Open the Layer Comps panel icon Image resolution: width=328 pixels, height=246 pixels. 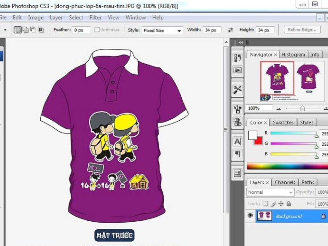(237, 173)
